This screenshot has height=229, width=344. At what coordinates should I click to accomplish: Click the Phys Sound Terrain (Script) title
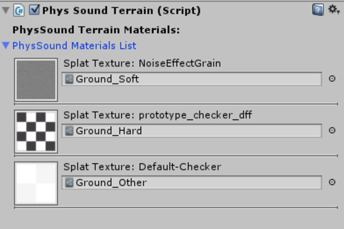coord(121,10)
